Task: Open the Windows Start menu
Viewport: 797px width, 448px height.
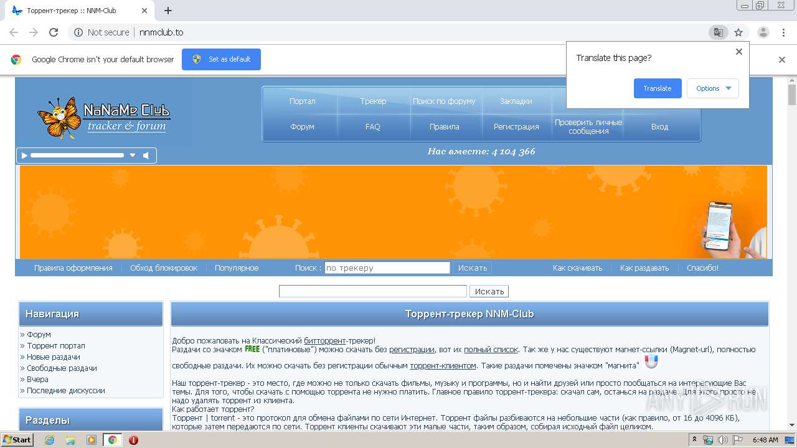Action: [17, 440]
